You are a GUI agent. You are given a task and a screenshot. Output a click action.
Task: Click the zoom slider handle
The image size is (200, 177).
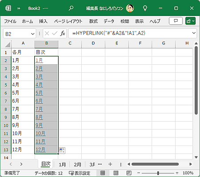(158, 173)
